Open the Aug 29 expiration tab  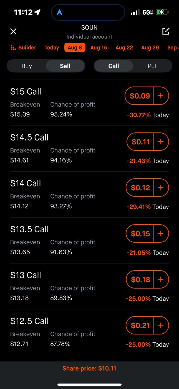(150, 48)
